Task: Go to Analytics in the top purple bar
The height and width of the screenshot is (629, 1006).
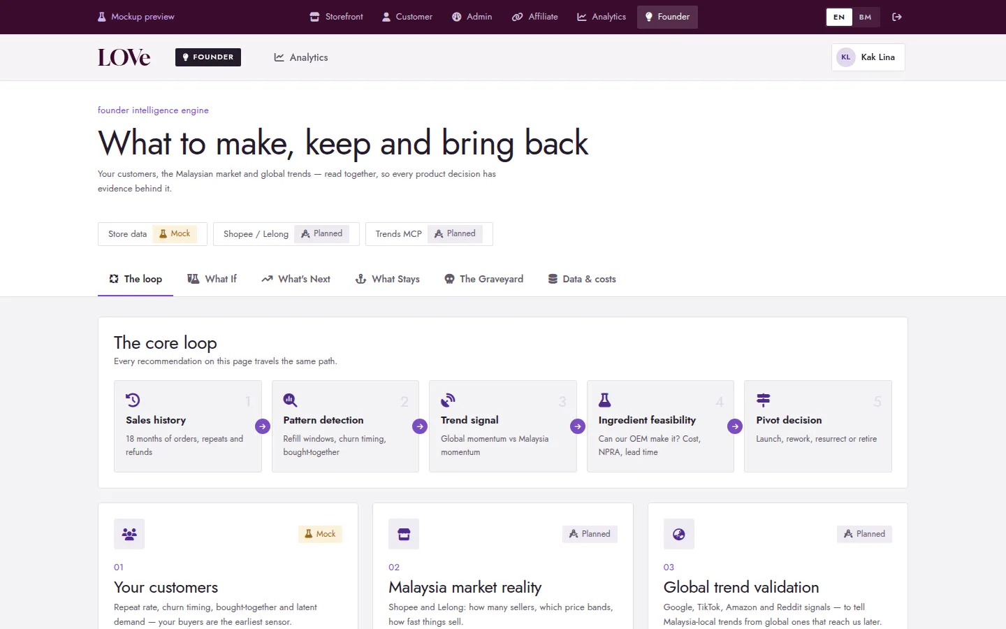Action: click(x=602, y=17)
